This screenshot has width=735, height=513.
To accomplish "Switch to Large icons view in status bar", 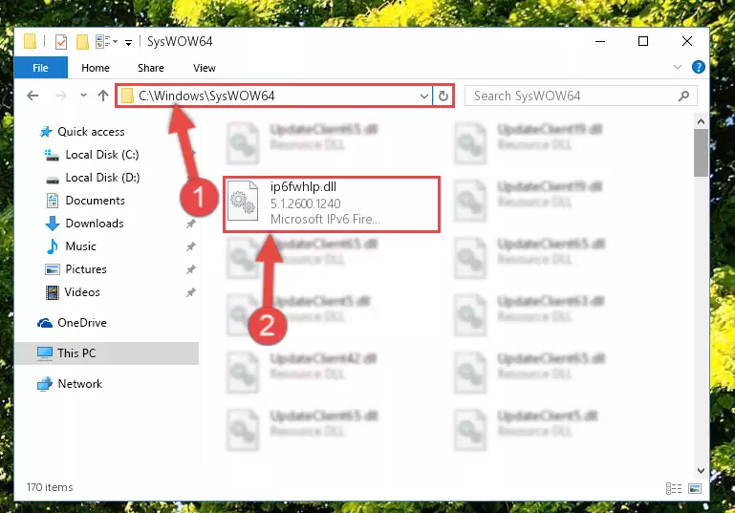I will (695, 488).
